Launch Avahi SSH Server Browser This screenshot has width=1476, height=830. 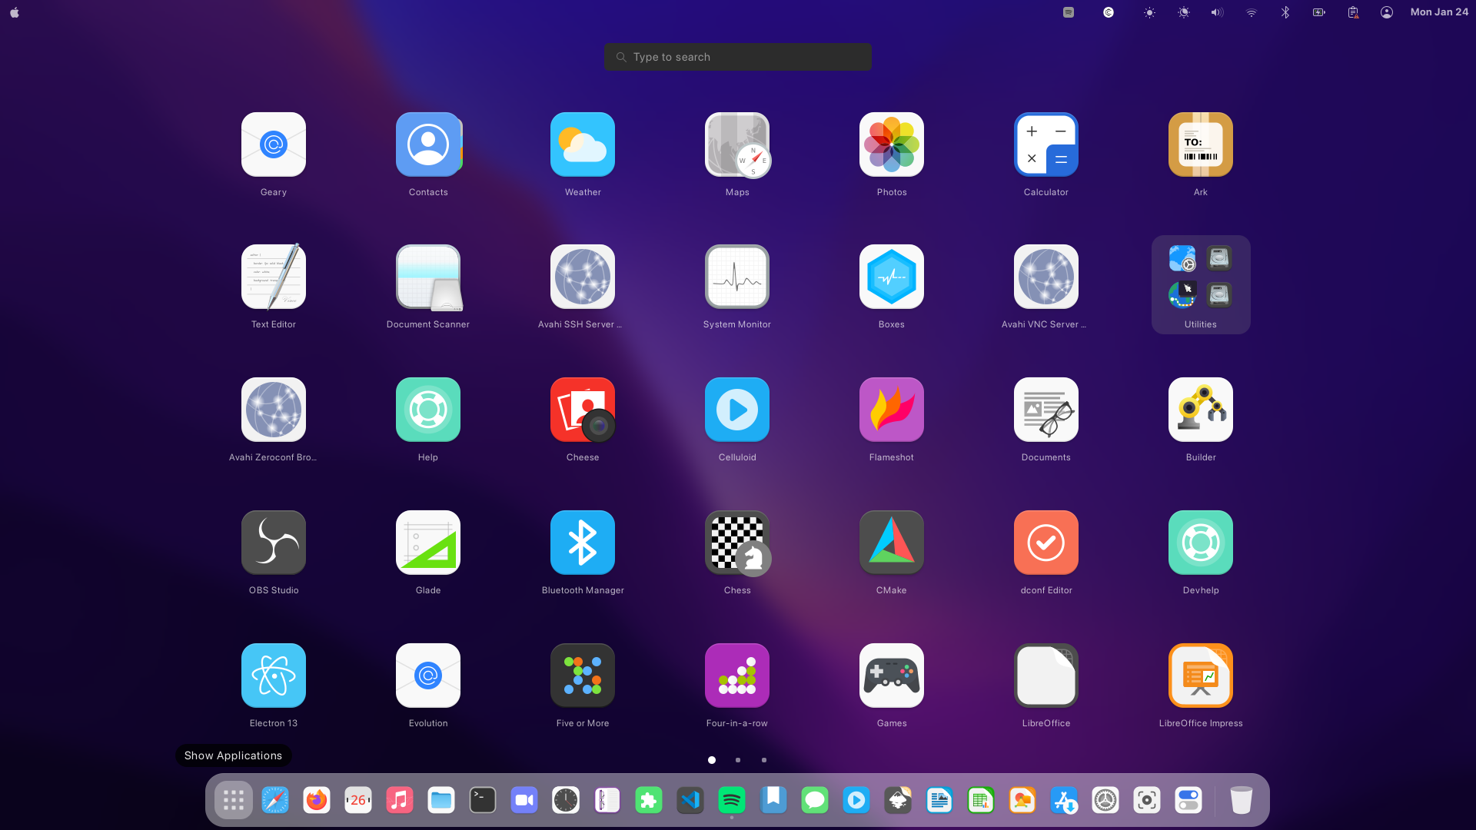point(583,277)
